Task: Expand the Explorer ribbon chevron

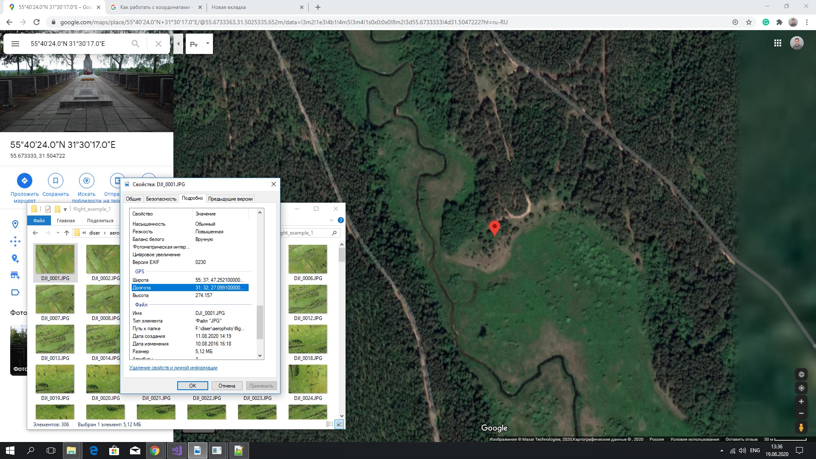Action: pos(331,220)
